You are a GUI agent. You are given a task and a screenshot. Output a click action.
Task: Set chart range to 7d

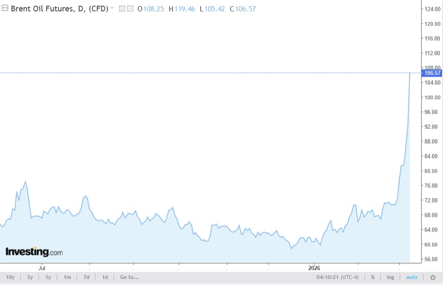click(86, 277)
